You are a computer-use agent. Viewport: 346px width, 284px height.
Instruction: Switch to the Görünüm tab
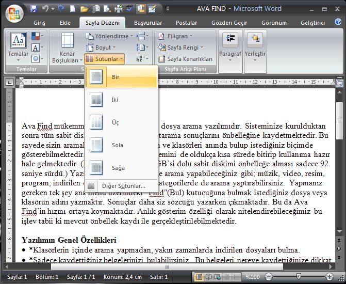click(274, 23)
